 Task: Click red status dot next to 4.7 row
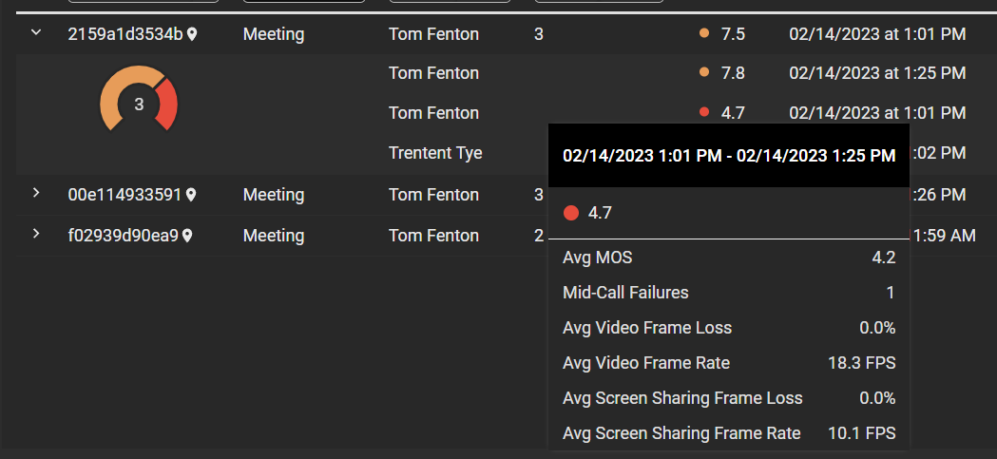click(704, 113)
